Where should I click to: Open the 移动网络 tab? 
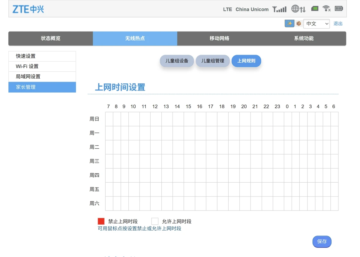click(219, 38)
